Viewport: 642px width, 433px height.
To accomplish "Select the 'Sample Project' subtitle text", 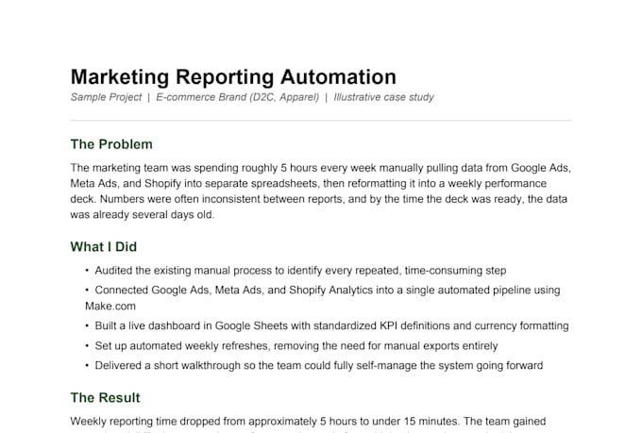I will (x=106, y=97).
